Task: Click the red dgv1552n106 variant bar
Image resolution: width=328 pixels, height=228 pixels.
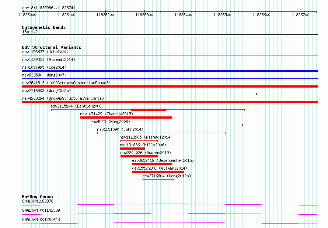Action: point(158,172)
